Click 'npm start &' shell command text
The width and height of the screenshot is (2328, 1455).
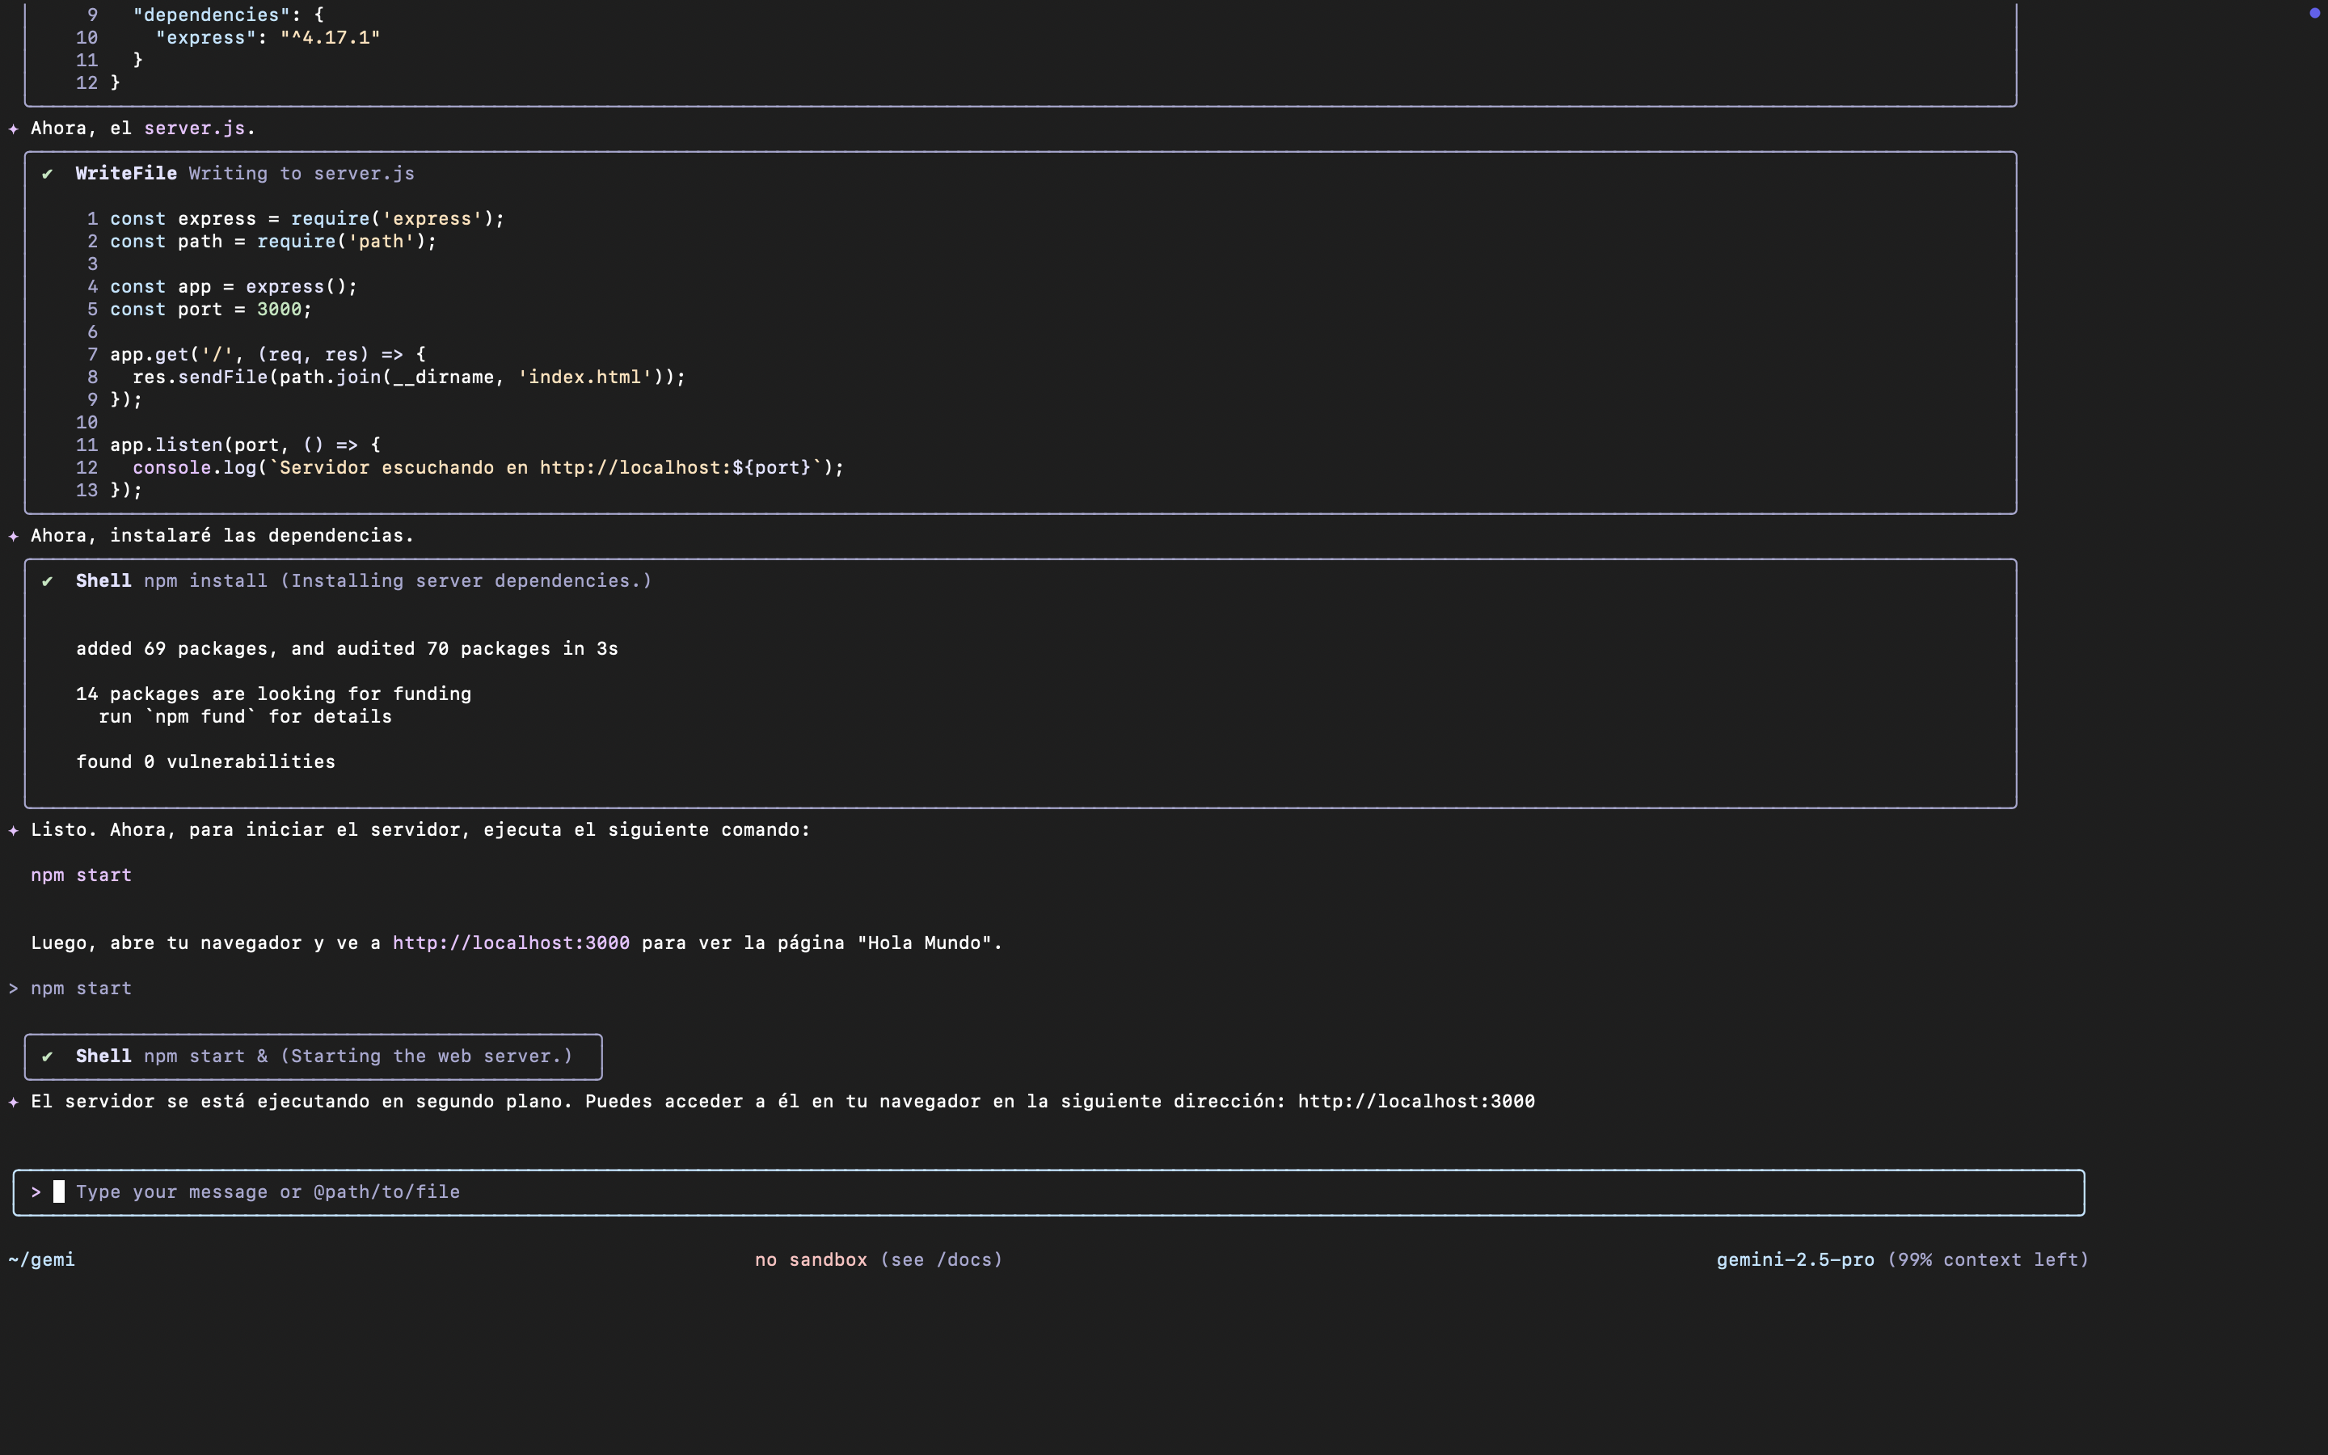coord(206,1056)
